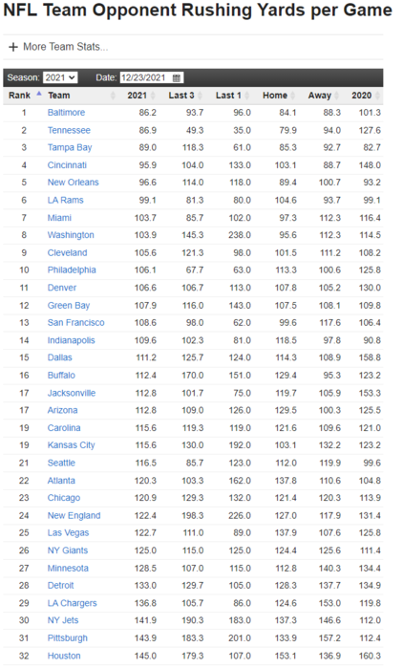Open the LA Chargers team link

click(x=72, y=603)
